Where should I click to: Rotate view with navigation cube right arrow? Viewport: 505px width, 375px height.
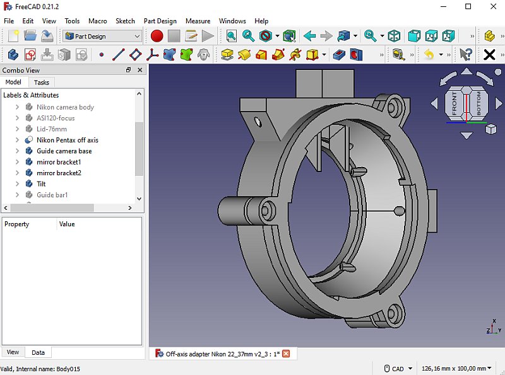499,103
